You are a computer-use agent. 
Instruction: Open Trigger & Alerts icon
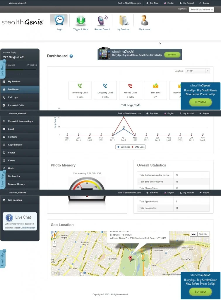click(81, 21)
